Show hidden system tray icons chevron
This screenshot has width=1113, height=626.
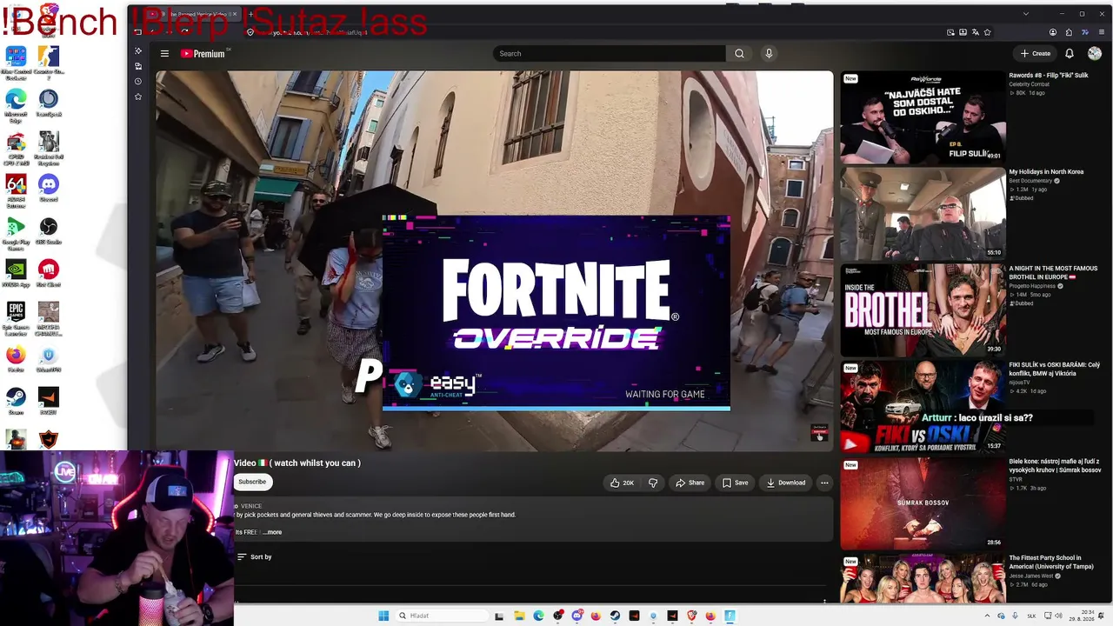coord(987,616)
